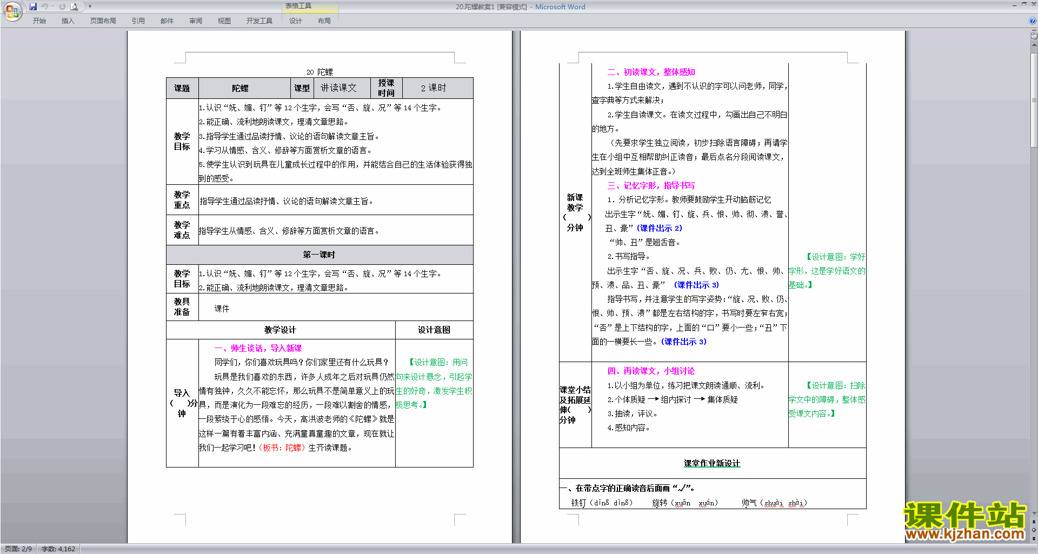Image resolution: width=1038 pixels, height=554 pixels.
Task: Click the 设计意图 column header cell
Action: point(434,330)
